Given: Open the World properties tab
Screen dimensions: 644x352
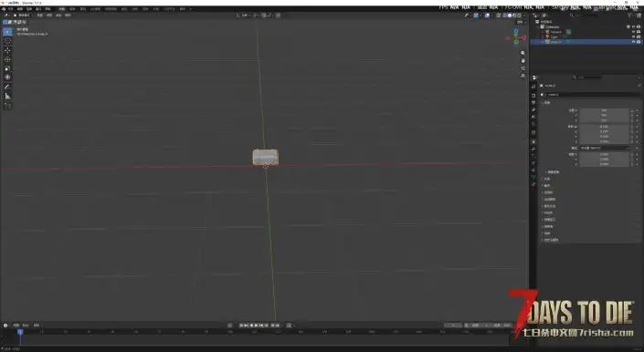Looking at the screenshot, I should 533,125.
